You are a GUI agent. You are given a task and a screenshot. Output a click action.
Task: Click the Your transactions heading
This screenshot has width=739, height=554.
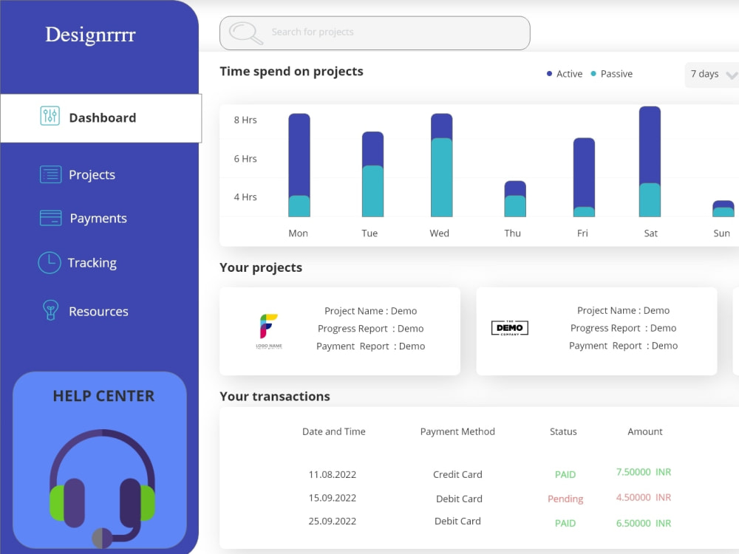coord(275,397)
